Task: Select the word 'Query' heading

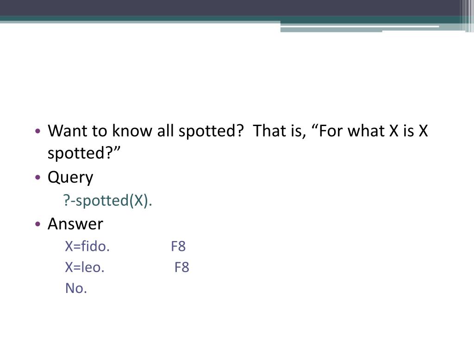Action: [x=70, y=178]
